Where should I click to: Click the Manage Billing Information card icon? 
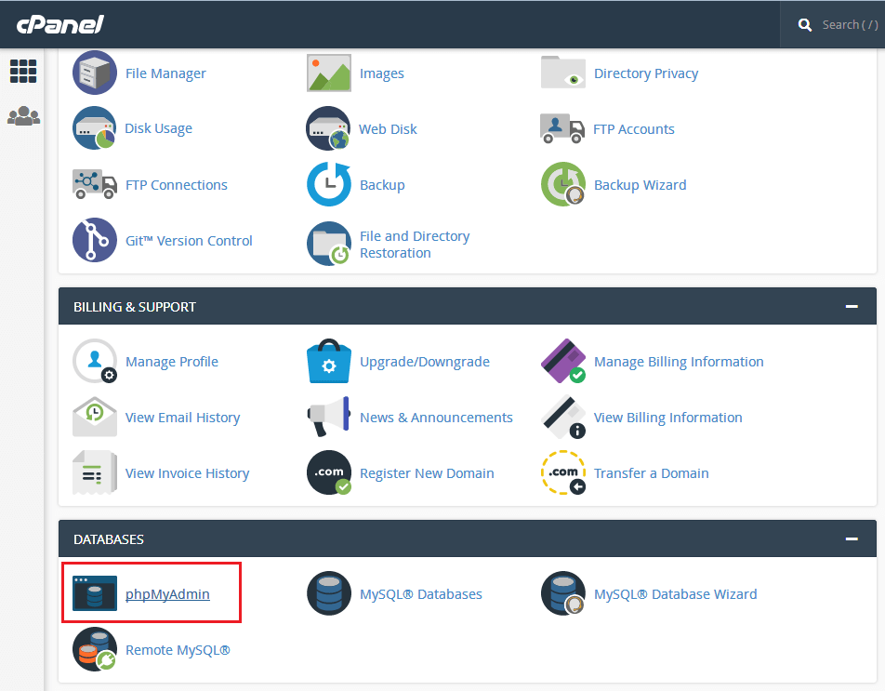(x=563, y=361)
